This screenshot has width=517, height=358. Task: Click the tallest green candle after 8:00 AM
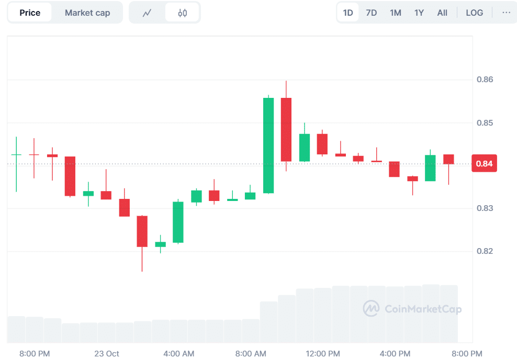pos(268,146)
